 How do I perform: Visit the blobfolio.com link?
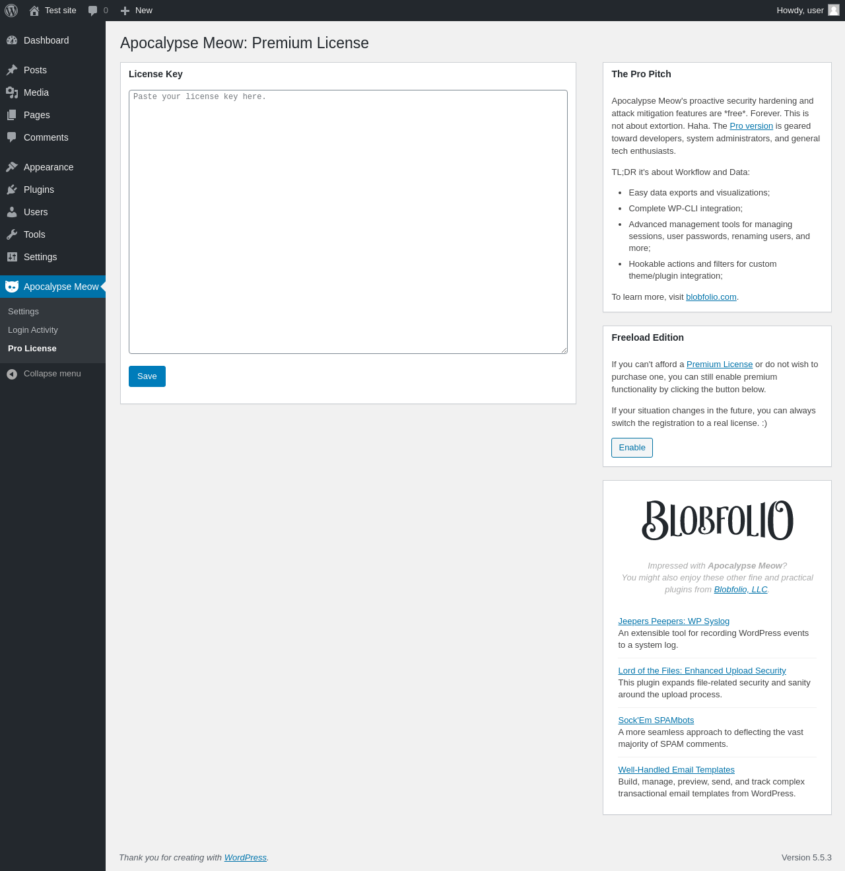[711, 297]
